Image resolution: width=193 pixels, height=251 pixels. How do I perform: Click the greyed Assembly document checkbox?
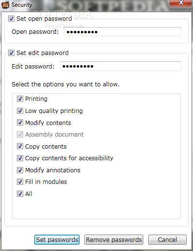(x=20, y=135)
